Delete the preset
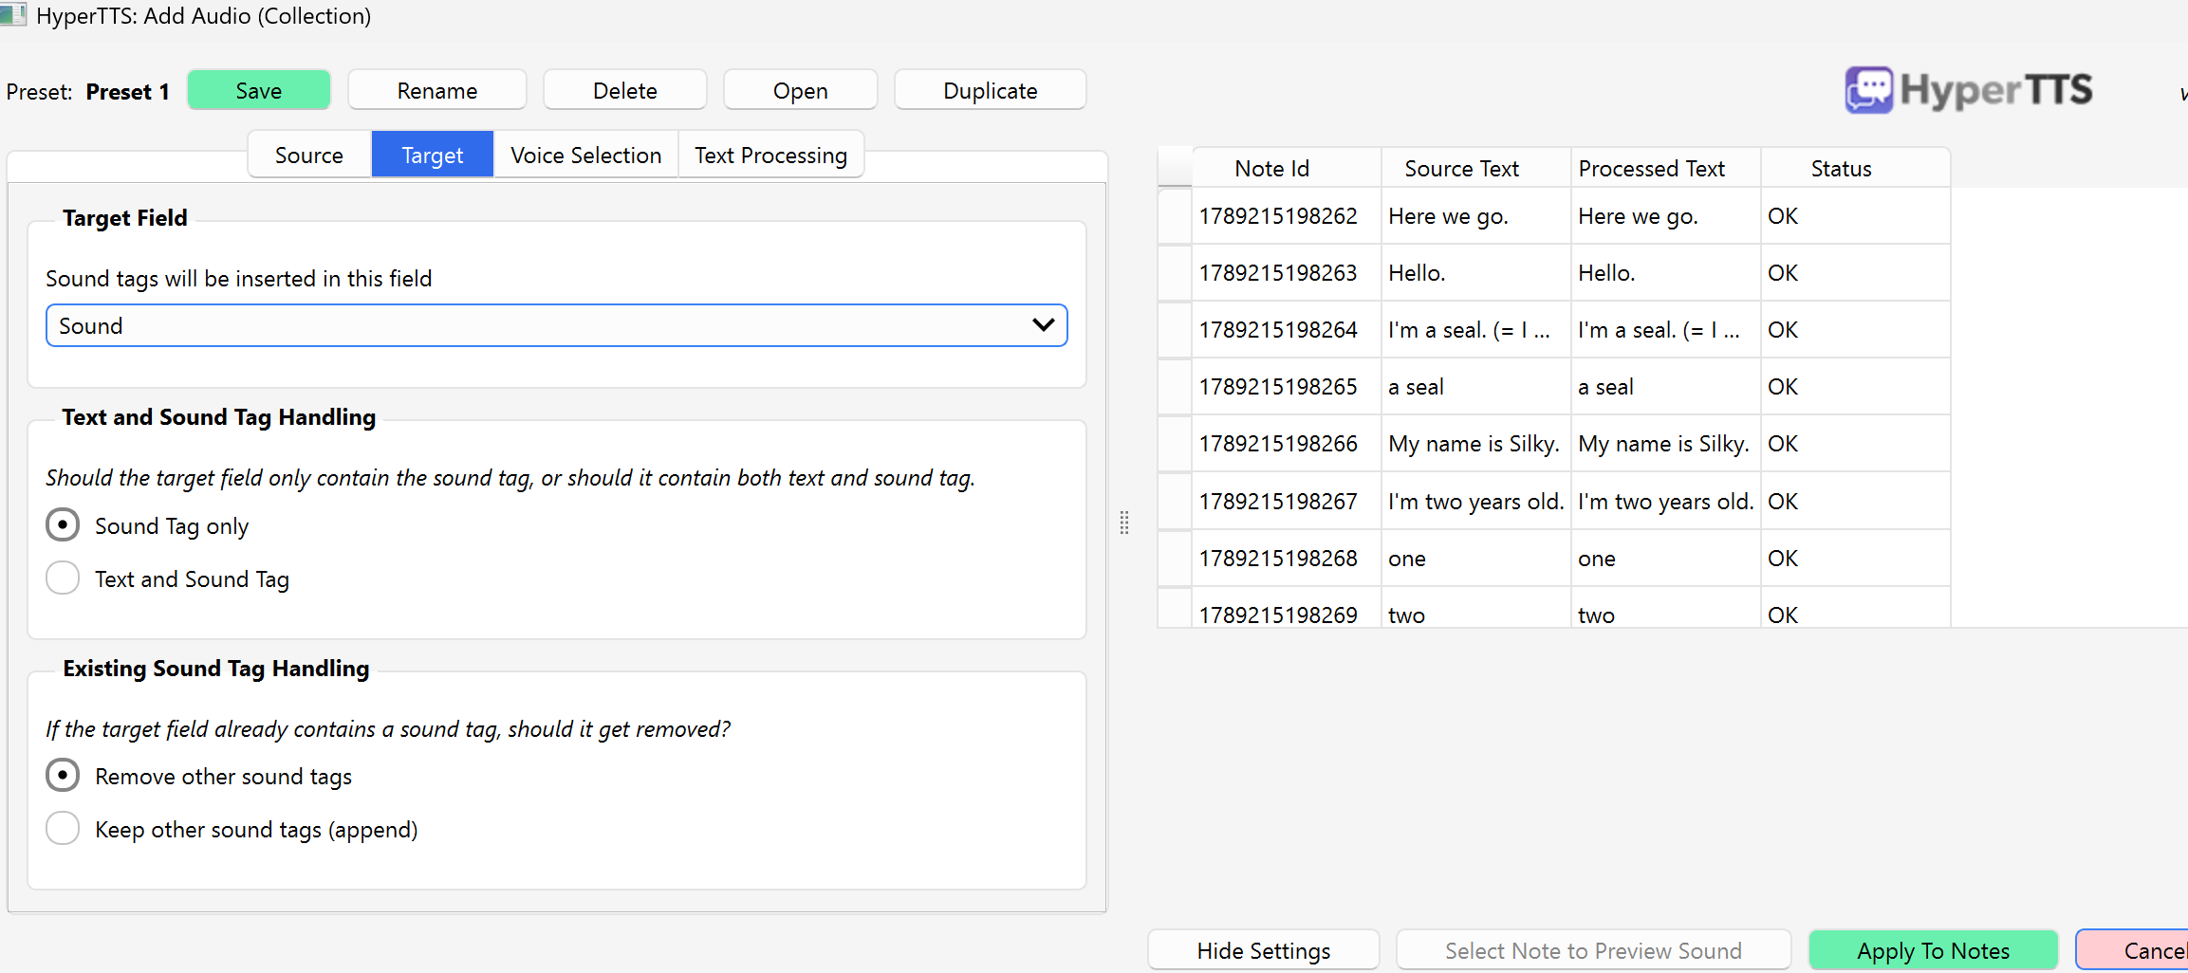 click(x=625, y=90)
